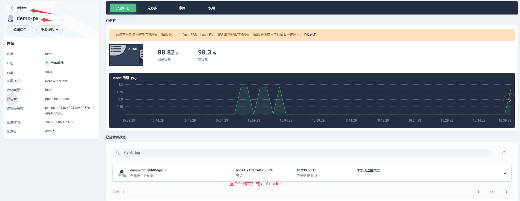This screenshot has height=201, width=520.
Task: Open the 事件 tab
Action: click(182, 8)
